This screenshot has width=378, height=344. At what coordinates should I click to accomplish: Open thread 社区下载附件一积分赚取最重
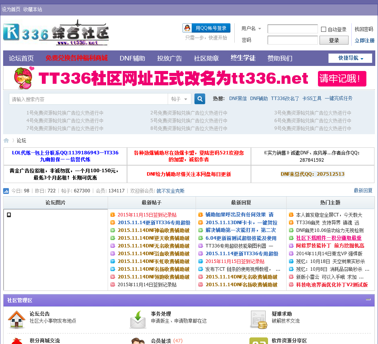click(x=329, y=238)
